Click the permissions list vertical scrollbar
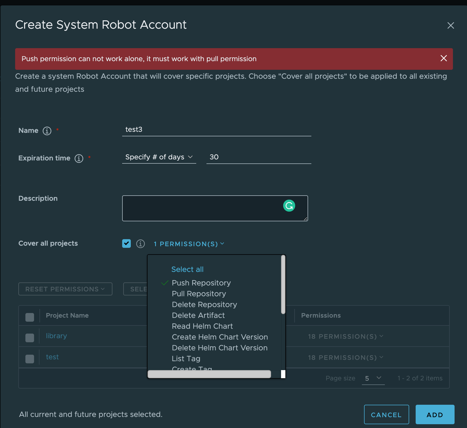The width and height of the screenshot is (467, 428). [x=283, y=285]
